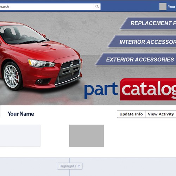Click the "Your" profile name link in header
Screen dimensions: 176x176
pyautogui.click(x=172, y=7)
